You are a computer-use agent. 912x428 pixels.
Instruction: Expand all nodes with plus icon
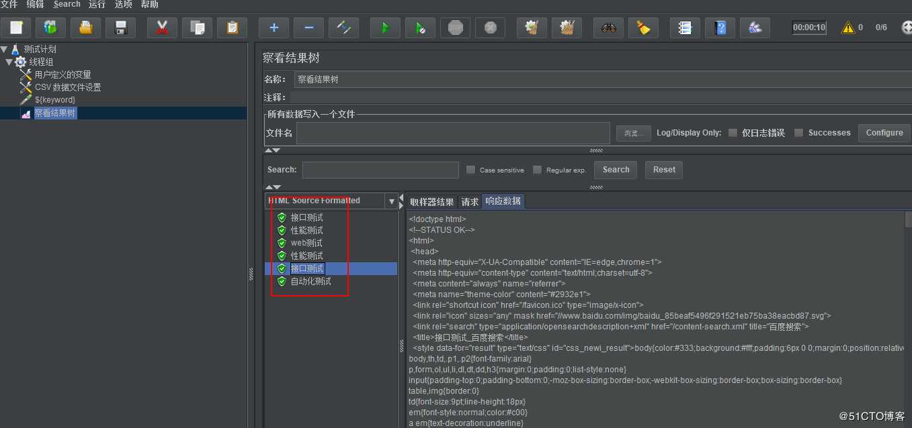[274, 28]
